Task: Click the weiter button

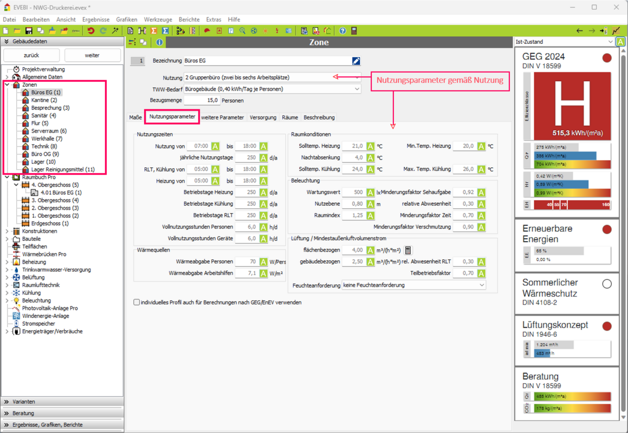Action: tap(92, 55)
